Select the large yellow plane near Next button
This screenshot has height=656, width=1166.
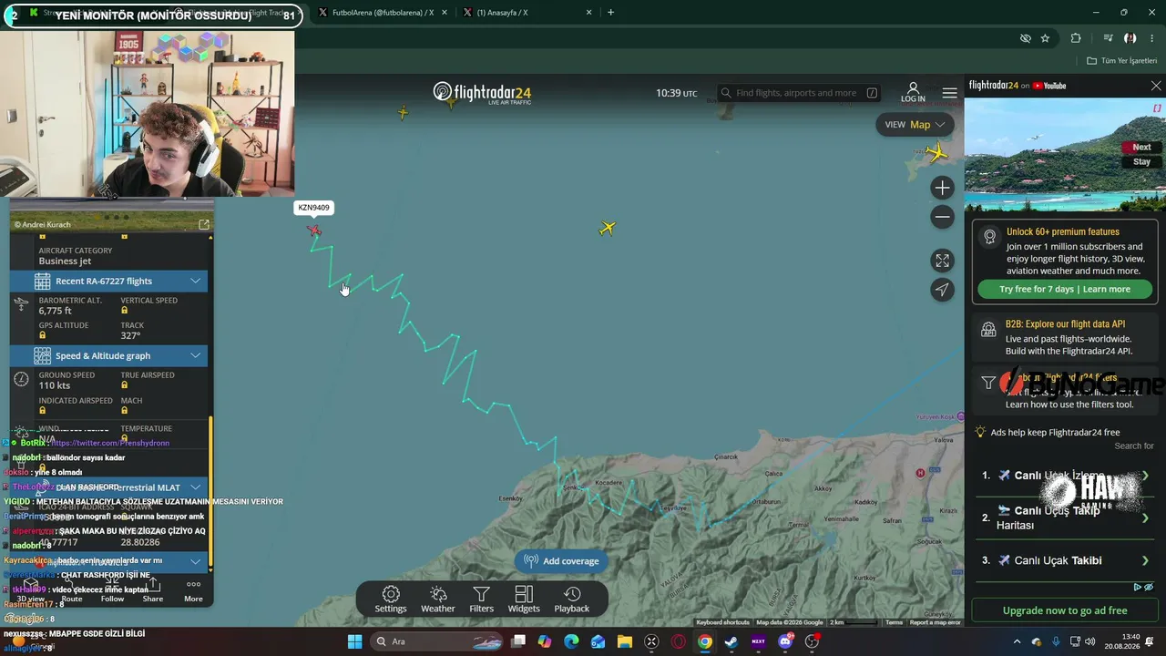tap(936, 153)
